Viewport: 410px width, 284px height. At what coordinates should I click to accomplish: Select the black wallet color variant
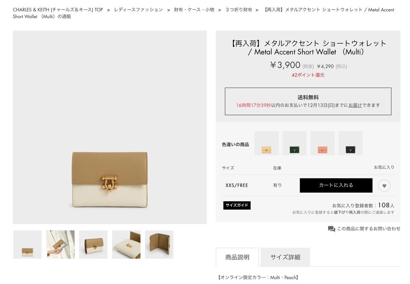pos(351,143)
